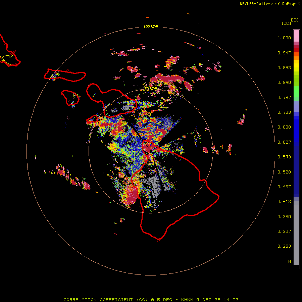Click the 0.680 scale value
The height and width of the screenshot is (302, 302).
click(284, 127)
